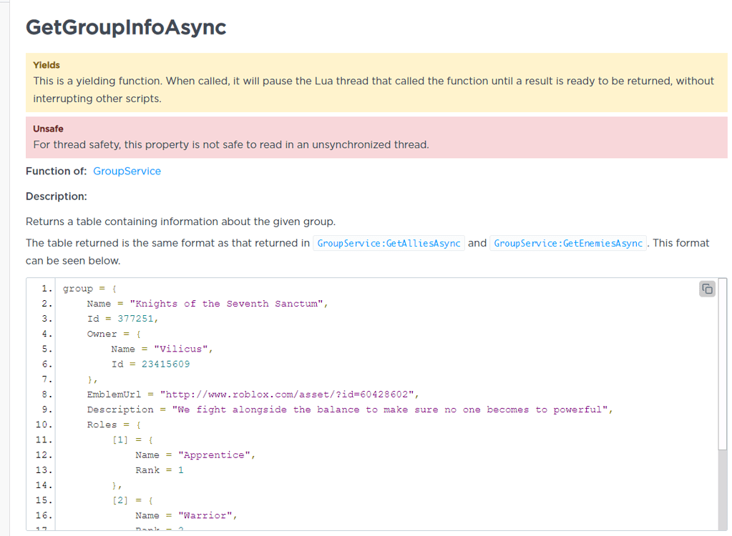
Task: Open GroupService:GetAlliesAsync reference link
Action: pyautogui.click(x=389, y=243)
